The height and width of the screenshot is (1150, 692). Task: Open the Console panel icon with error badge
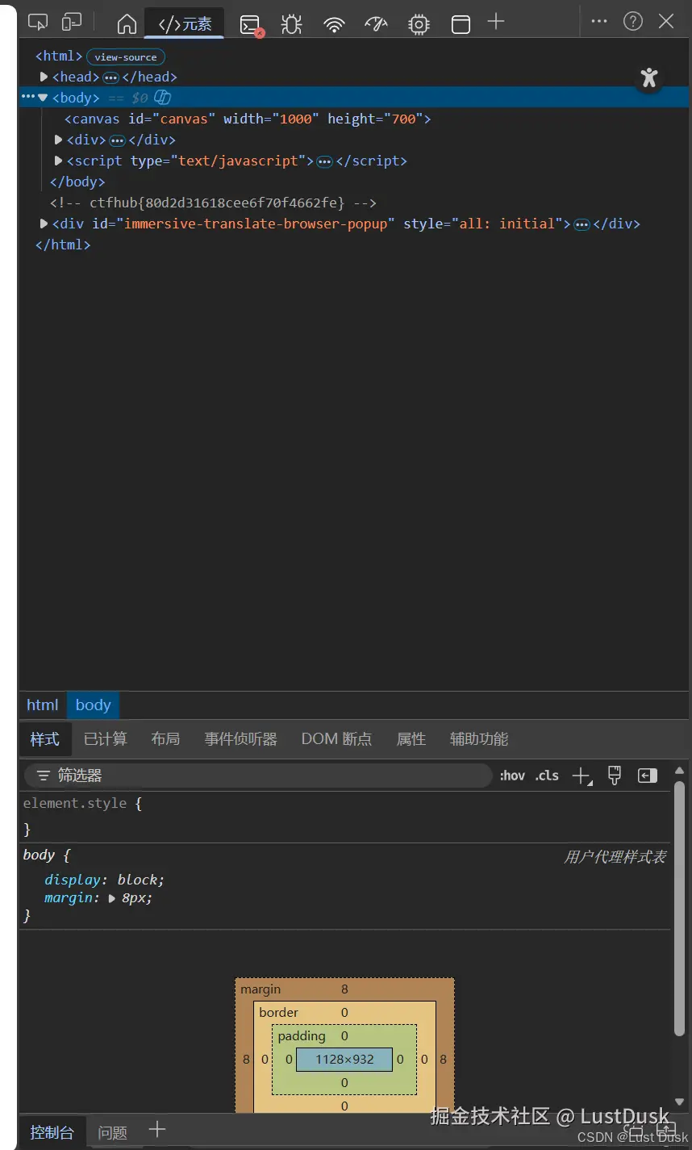tap(252, 25)
